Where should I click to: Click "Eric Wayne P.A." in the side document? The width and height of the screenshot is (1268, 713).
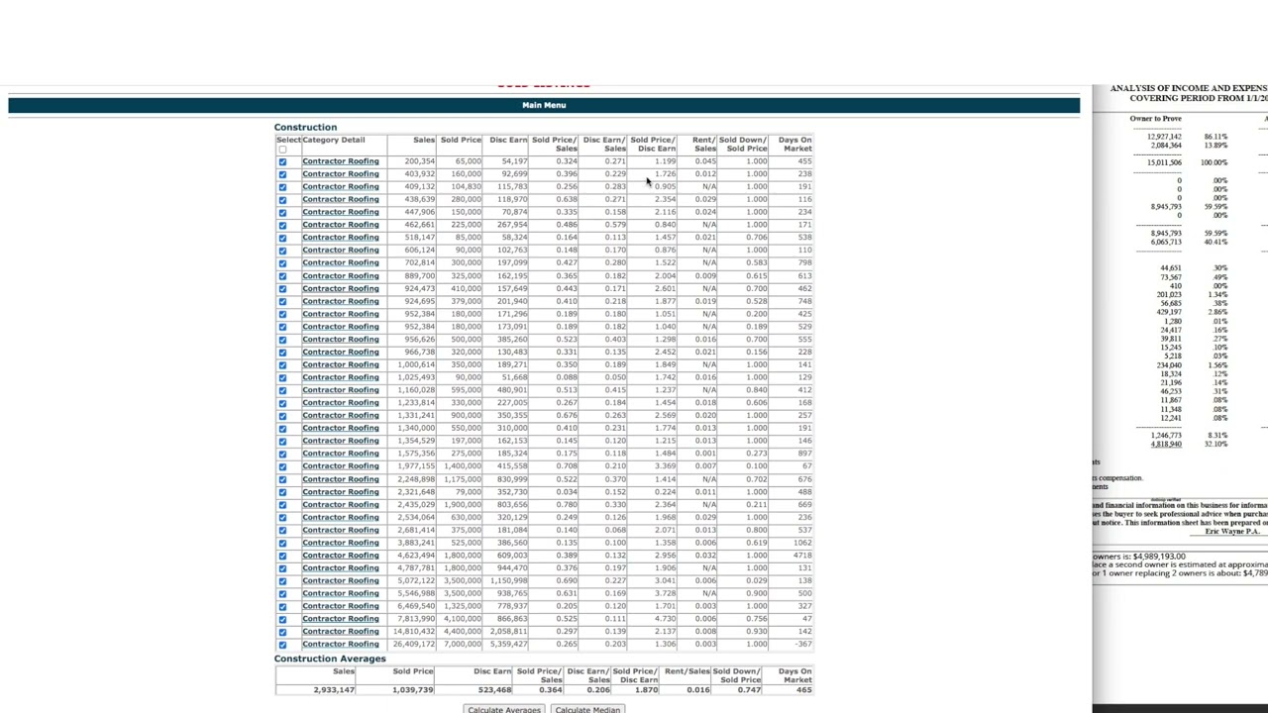pyautogui.click(x=1232, y=532)
